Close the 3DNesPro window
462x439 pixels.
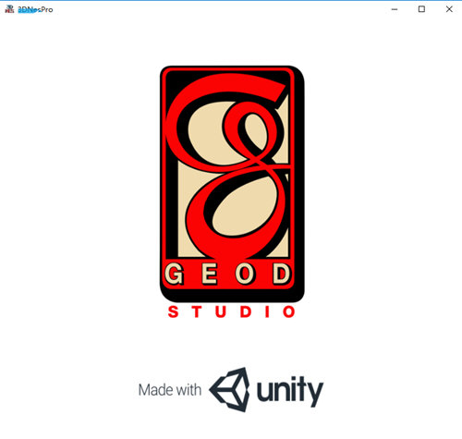(x=449, y=9)
